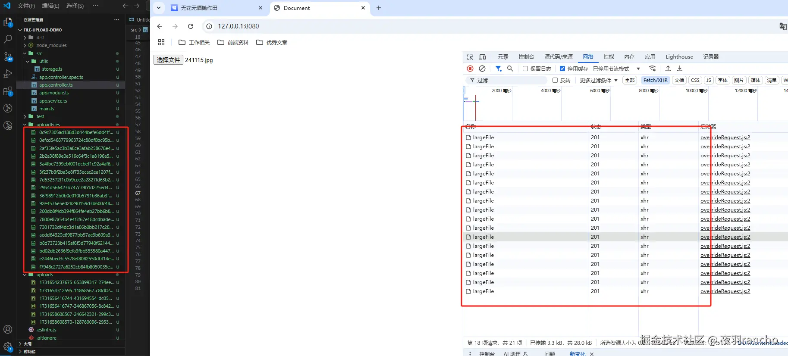Stop recording network log red button
Image resolution: width=788 pixels, height=356 pixels.
pos(470,69)
